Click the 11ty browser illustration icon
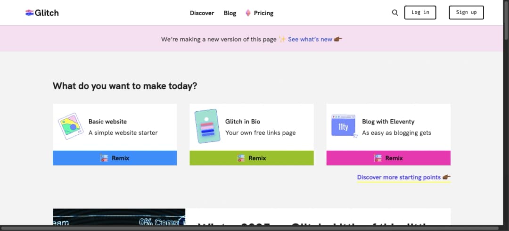509x231 pixels. (x=344, y=126)
